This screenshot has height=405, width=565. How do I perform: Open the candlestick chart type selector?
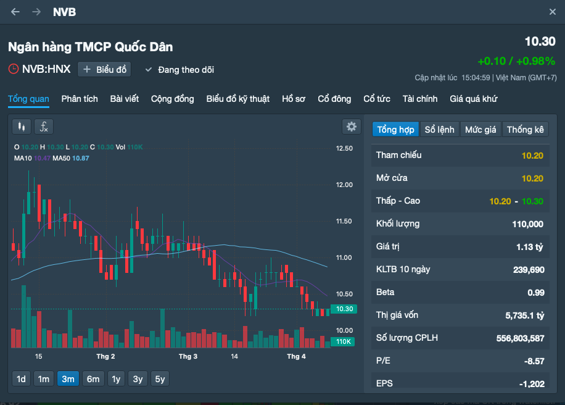point(22,127)
